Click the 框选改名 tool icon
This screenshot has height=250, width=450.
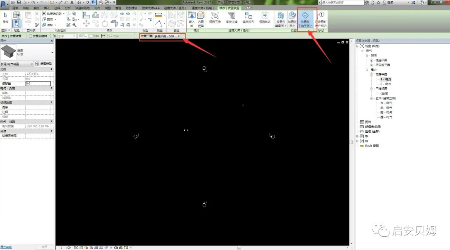click(265, 18)
